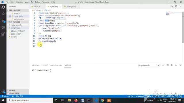Open the Extensions view
184x103 pixels.
(3, 34)
